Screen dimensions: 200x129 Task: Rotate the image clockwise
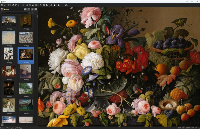point(30,5)
